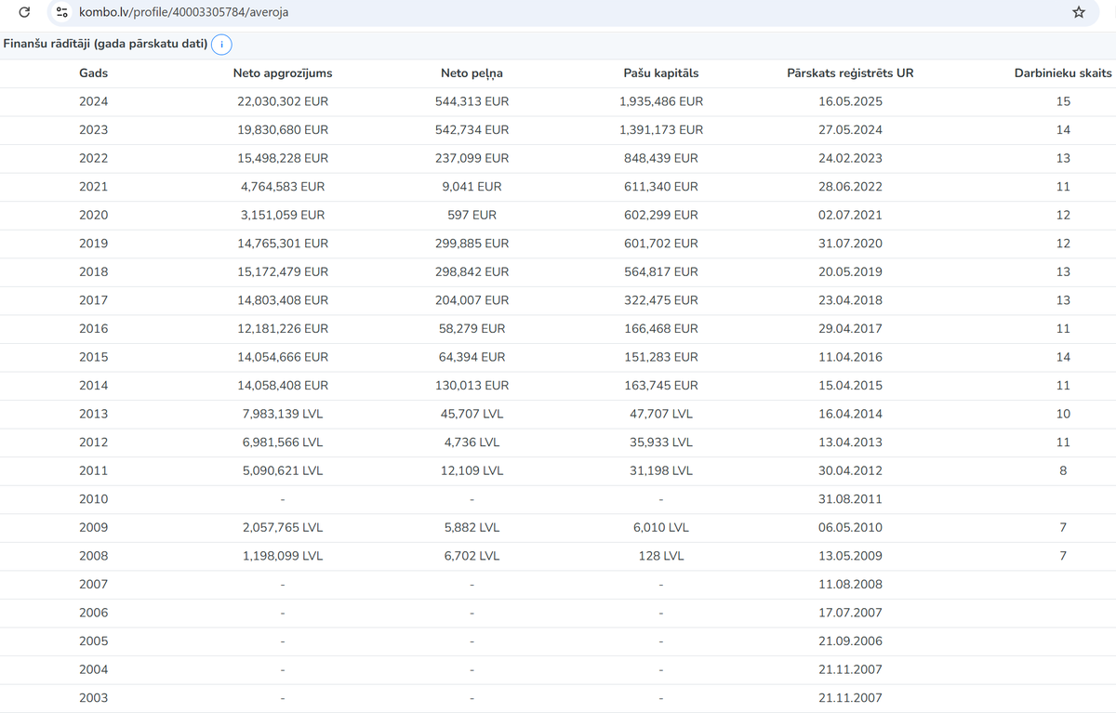Select net profit 544,313 EUR
This screenshot has width=1116, height=713.
point(472,101)
